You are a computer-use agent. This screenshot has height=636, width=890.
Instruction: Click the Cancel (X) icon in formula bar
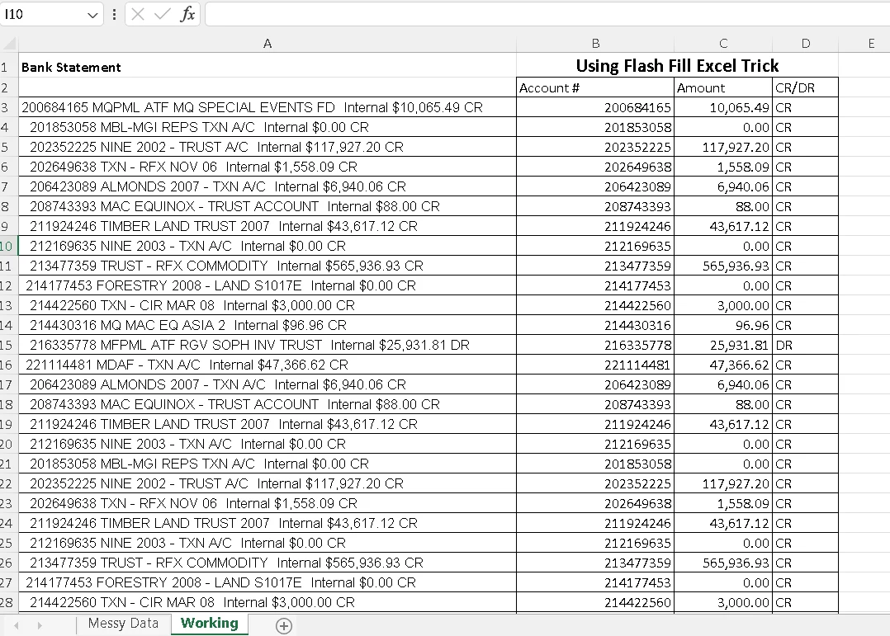pos(136,14)
